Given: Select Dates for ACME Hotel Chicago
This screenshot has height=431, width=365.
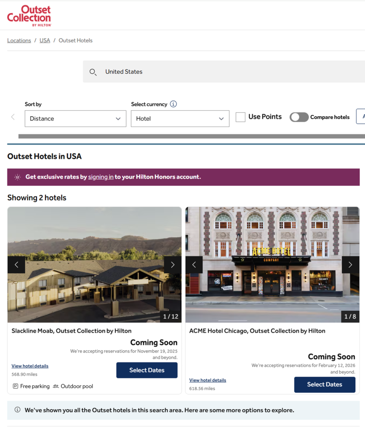Looking at the screenshot, I should pyautogui.click(x=324, y=385).
